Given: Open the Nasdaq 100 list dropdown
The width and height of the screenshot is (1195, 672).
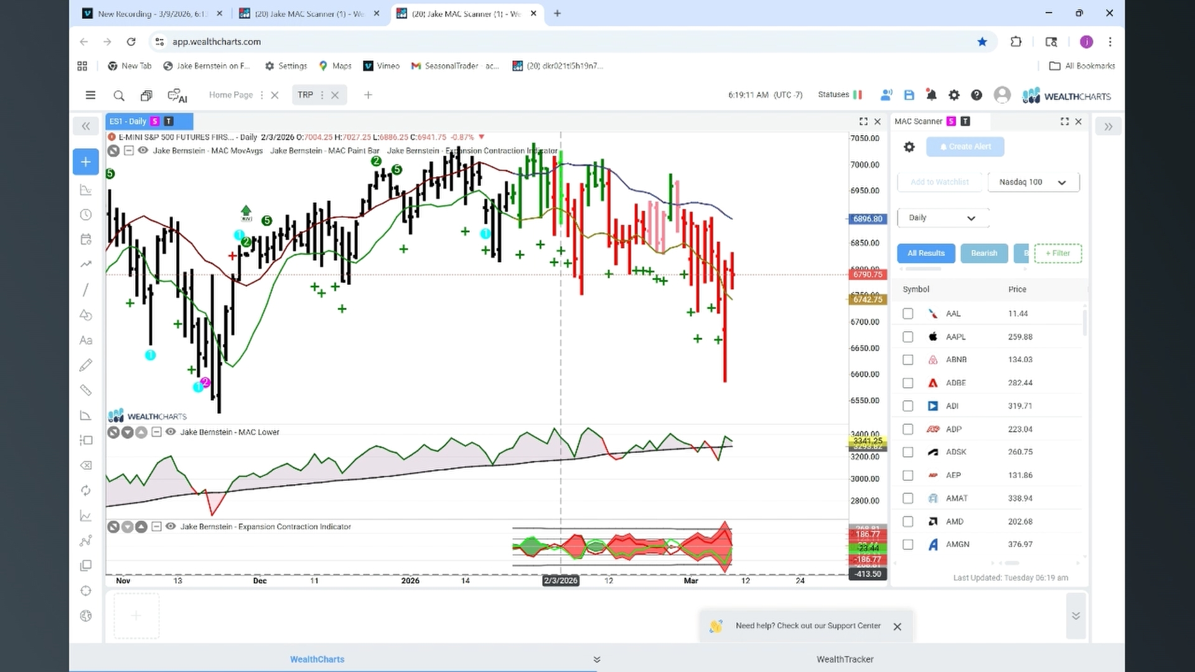Looking at the screenshot, I should point(1034,182).
